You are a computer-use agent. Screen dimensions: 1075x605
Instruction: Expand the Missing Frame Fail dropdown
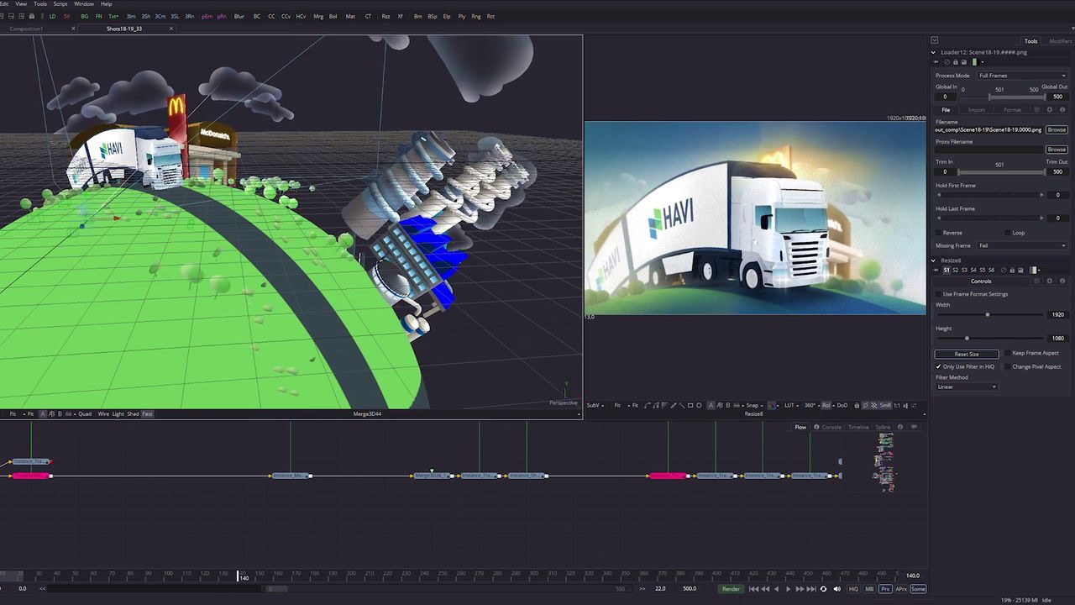(1021, 246)
